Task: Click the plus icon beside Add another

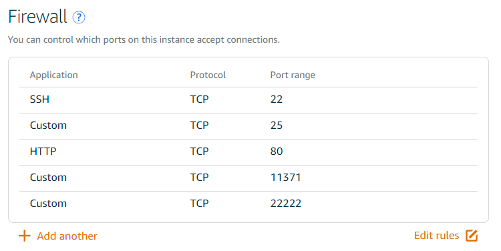Action: (25, 236)
